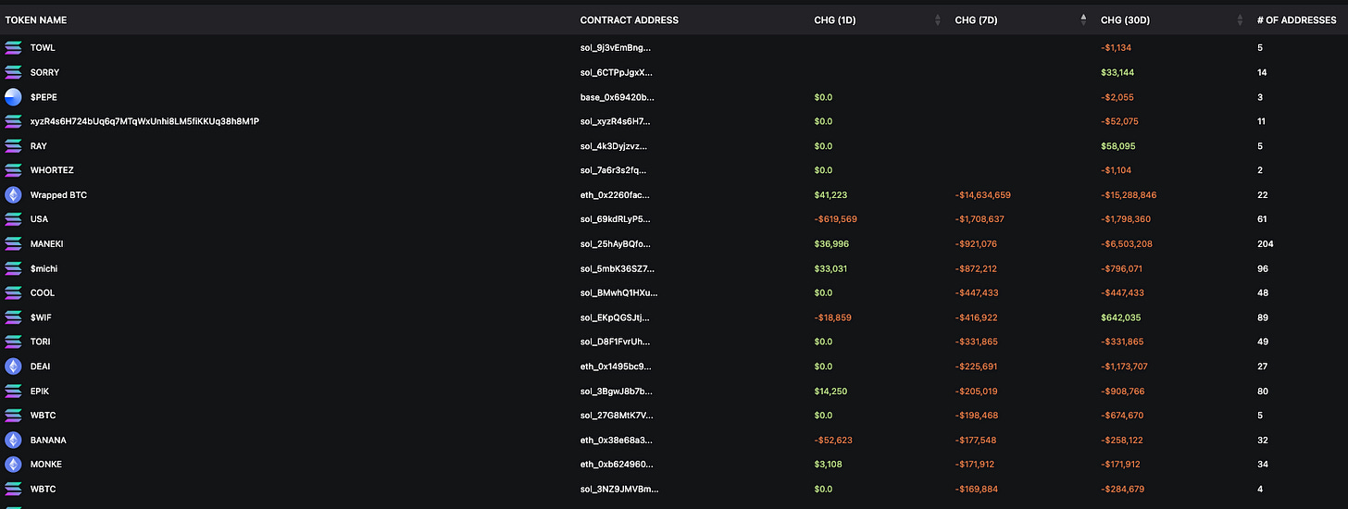The width and height of the screenshot is (1348, 509).
Task: Click the $14,250 value in the EPIK row
Action: tap(830, 391)
